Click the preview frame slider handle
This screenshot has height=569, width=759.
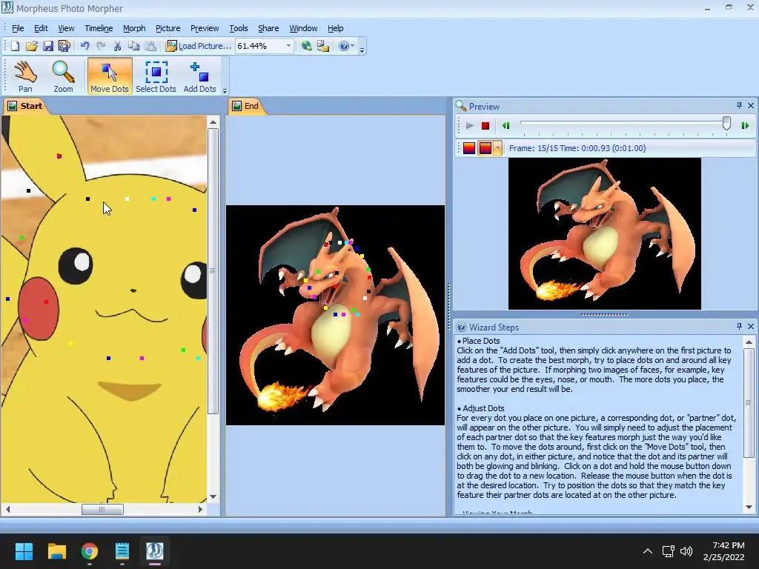[726, 124]
